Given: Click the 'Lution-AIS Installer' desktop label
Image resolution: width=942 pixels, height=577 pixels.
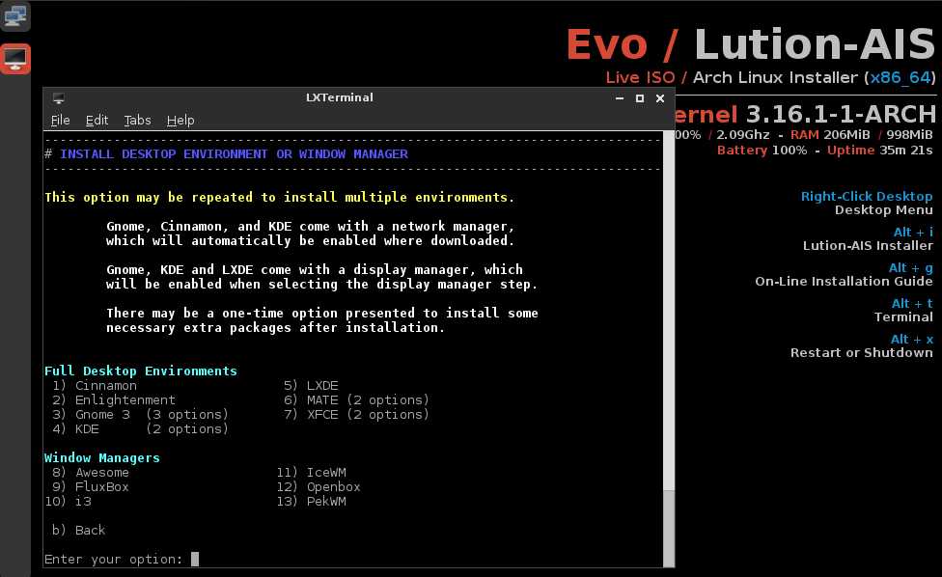Looking at the screenshot, I should [x=868, y=246].
